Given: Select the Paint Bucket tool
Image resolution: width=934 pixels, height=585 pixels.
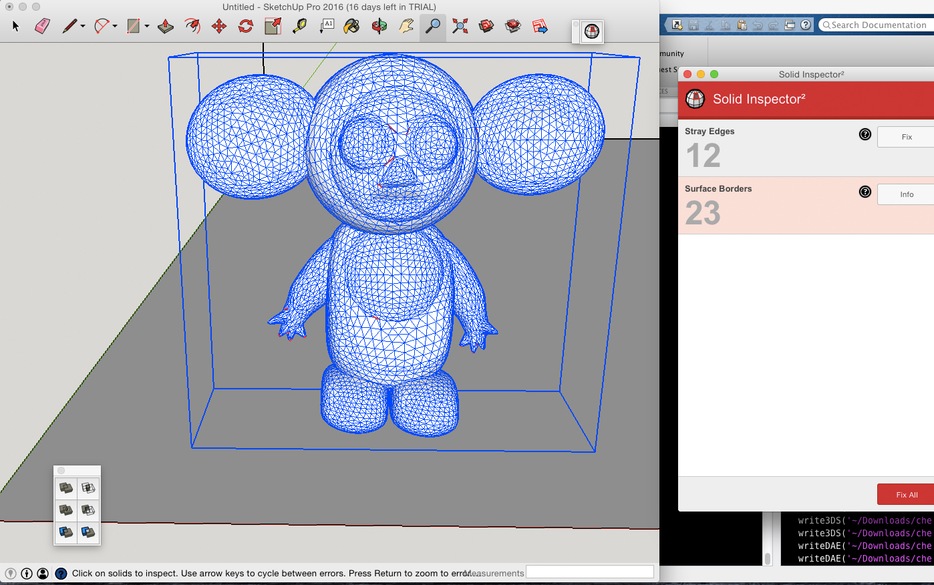Looking at the screenshot, I should [351, 27].
